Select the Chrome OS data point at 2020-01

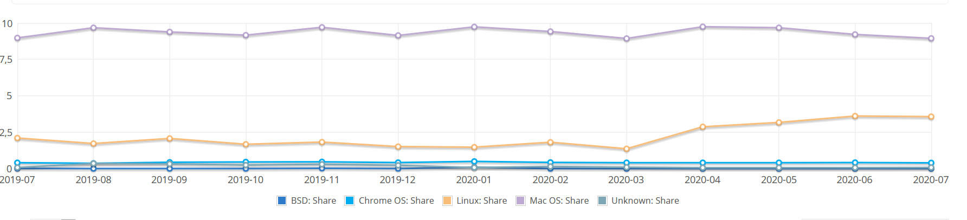click(474, 161)
